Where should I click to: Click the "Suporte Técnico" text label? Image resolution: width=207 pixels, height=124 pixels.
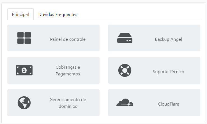[168, 72]
